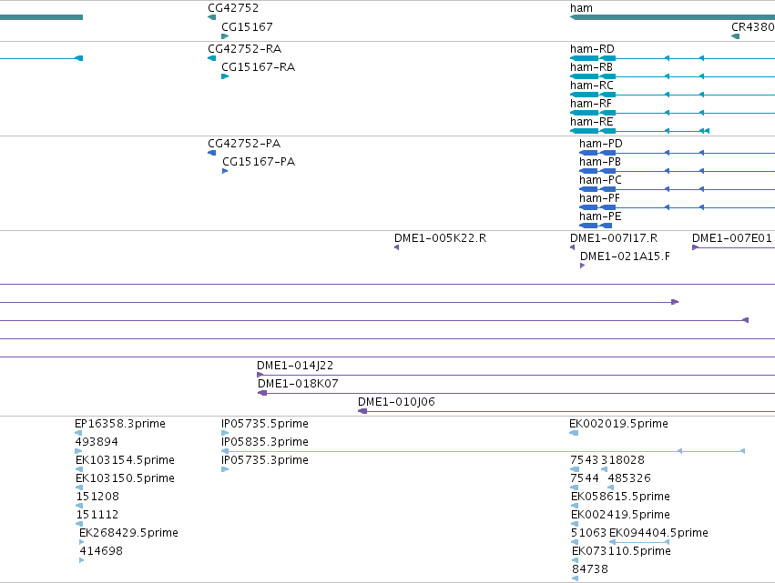The image size is (775, 583).
Task: Select the ham gene bar
Action: pyautogui.click(x=672, y=17)
